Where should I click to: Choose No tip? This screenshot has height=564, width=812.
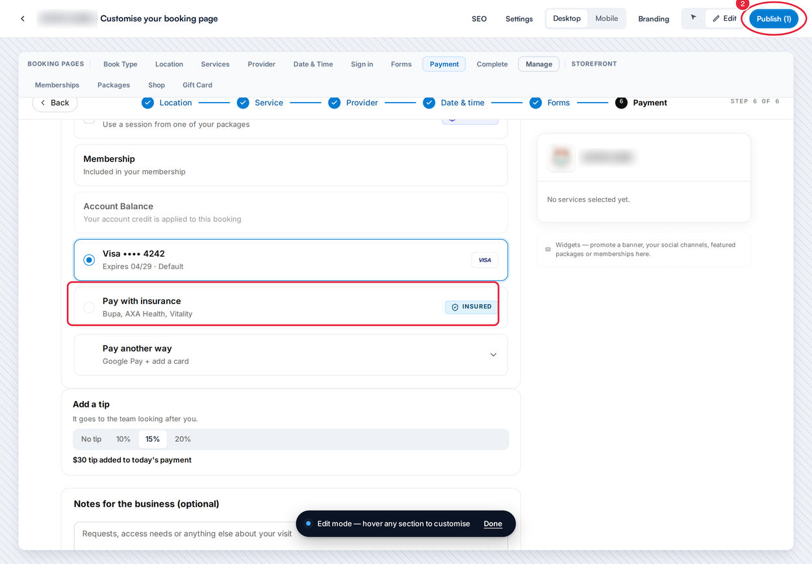pyautogui.click(x=92, y=439)
